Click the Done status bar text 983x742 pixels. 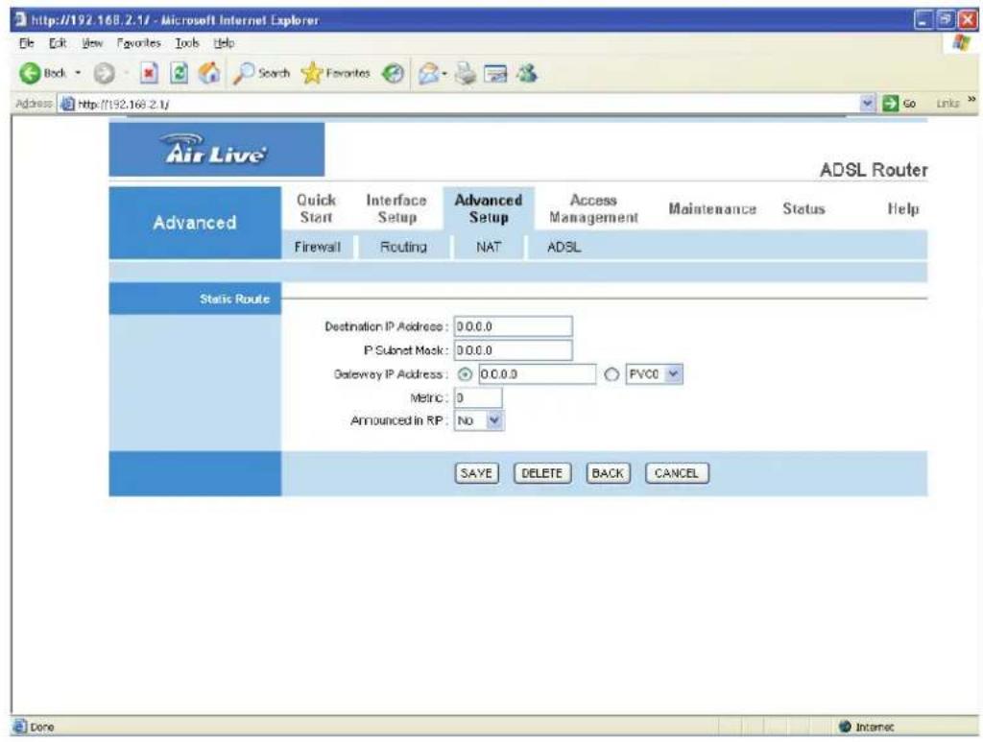42,727
